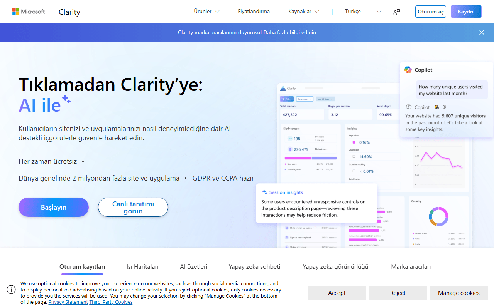494x308 pixels.
Task: Open the Privacy Statement link
Action: (x=68, y=302)
